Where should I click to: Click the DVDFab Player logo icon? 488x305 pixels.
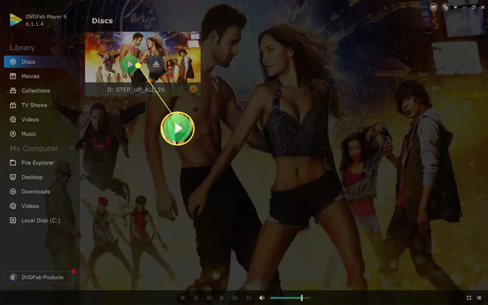tap(15, 20)
